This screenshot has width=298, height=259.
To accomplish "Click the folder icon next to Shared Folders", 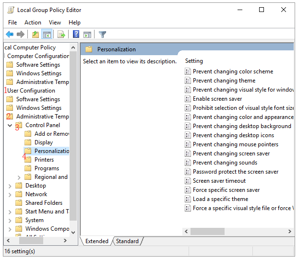I will point(19,203).
